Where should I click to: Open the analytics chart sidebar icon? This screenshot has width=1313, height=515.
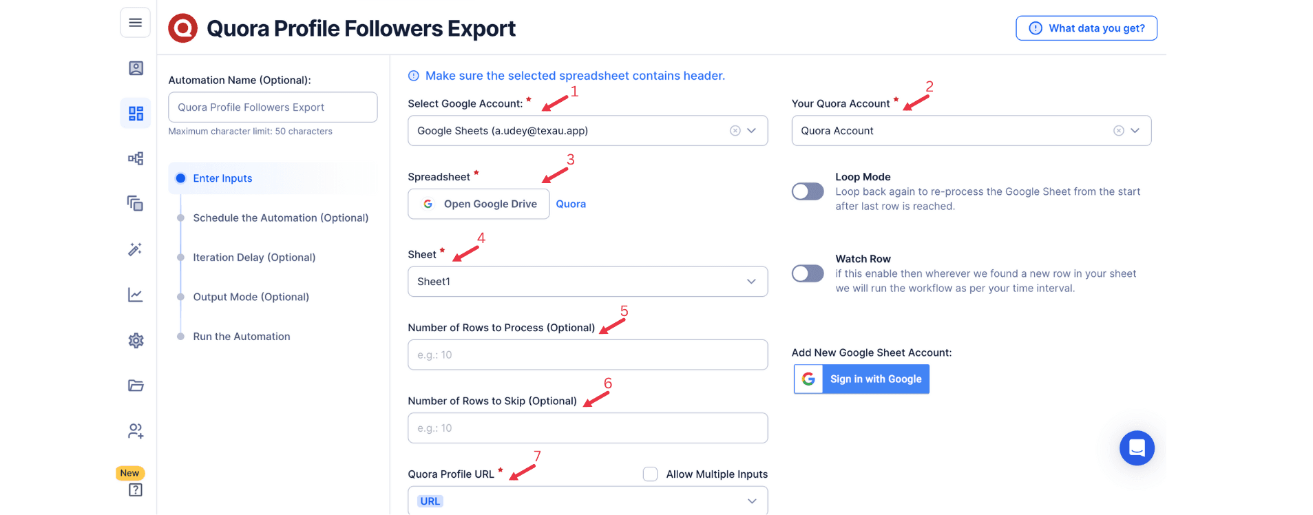click(x=136, y=295)
